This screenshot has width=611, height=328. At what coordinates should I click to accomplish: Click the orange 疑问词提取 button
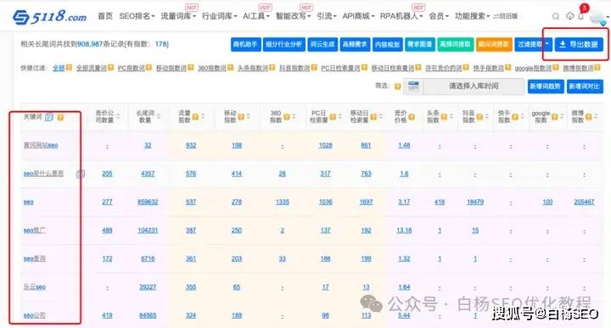494,44
